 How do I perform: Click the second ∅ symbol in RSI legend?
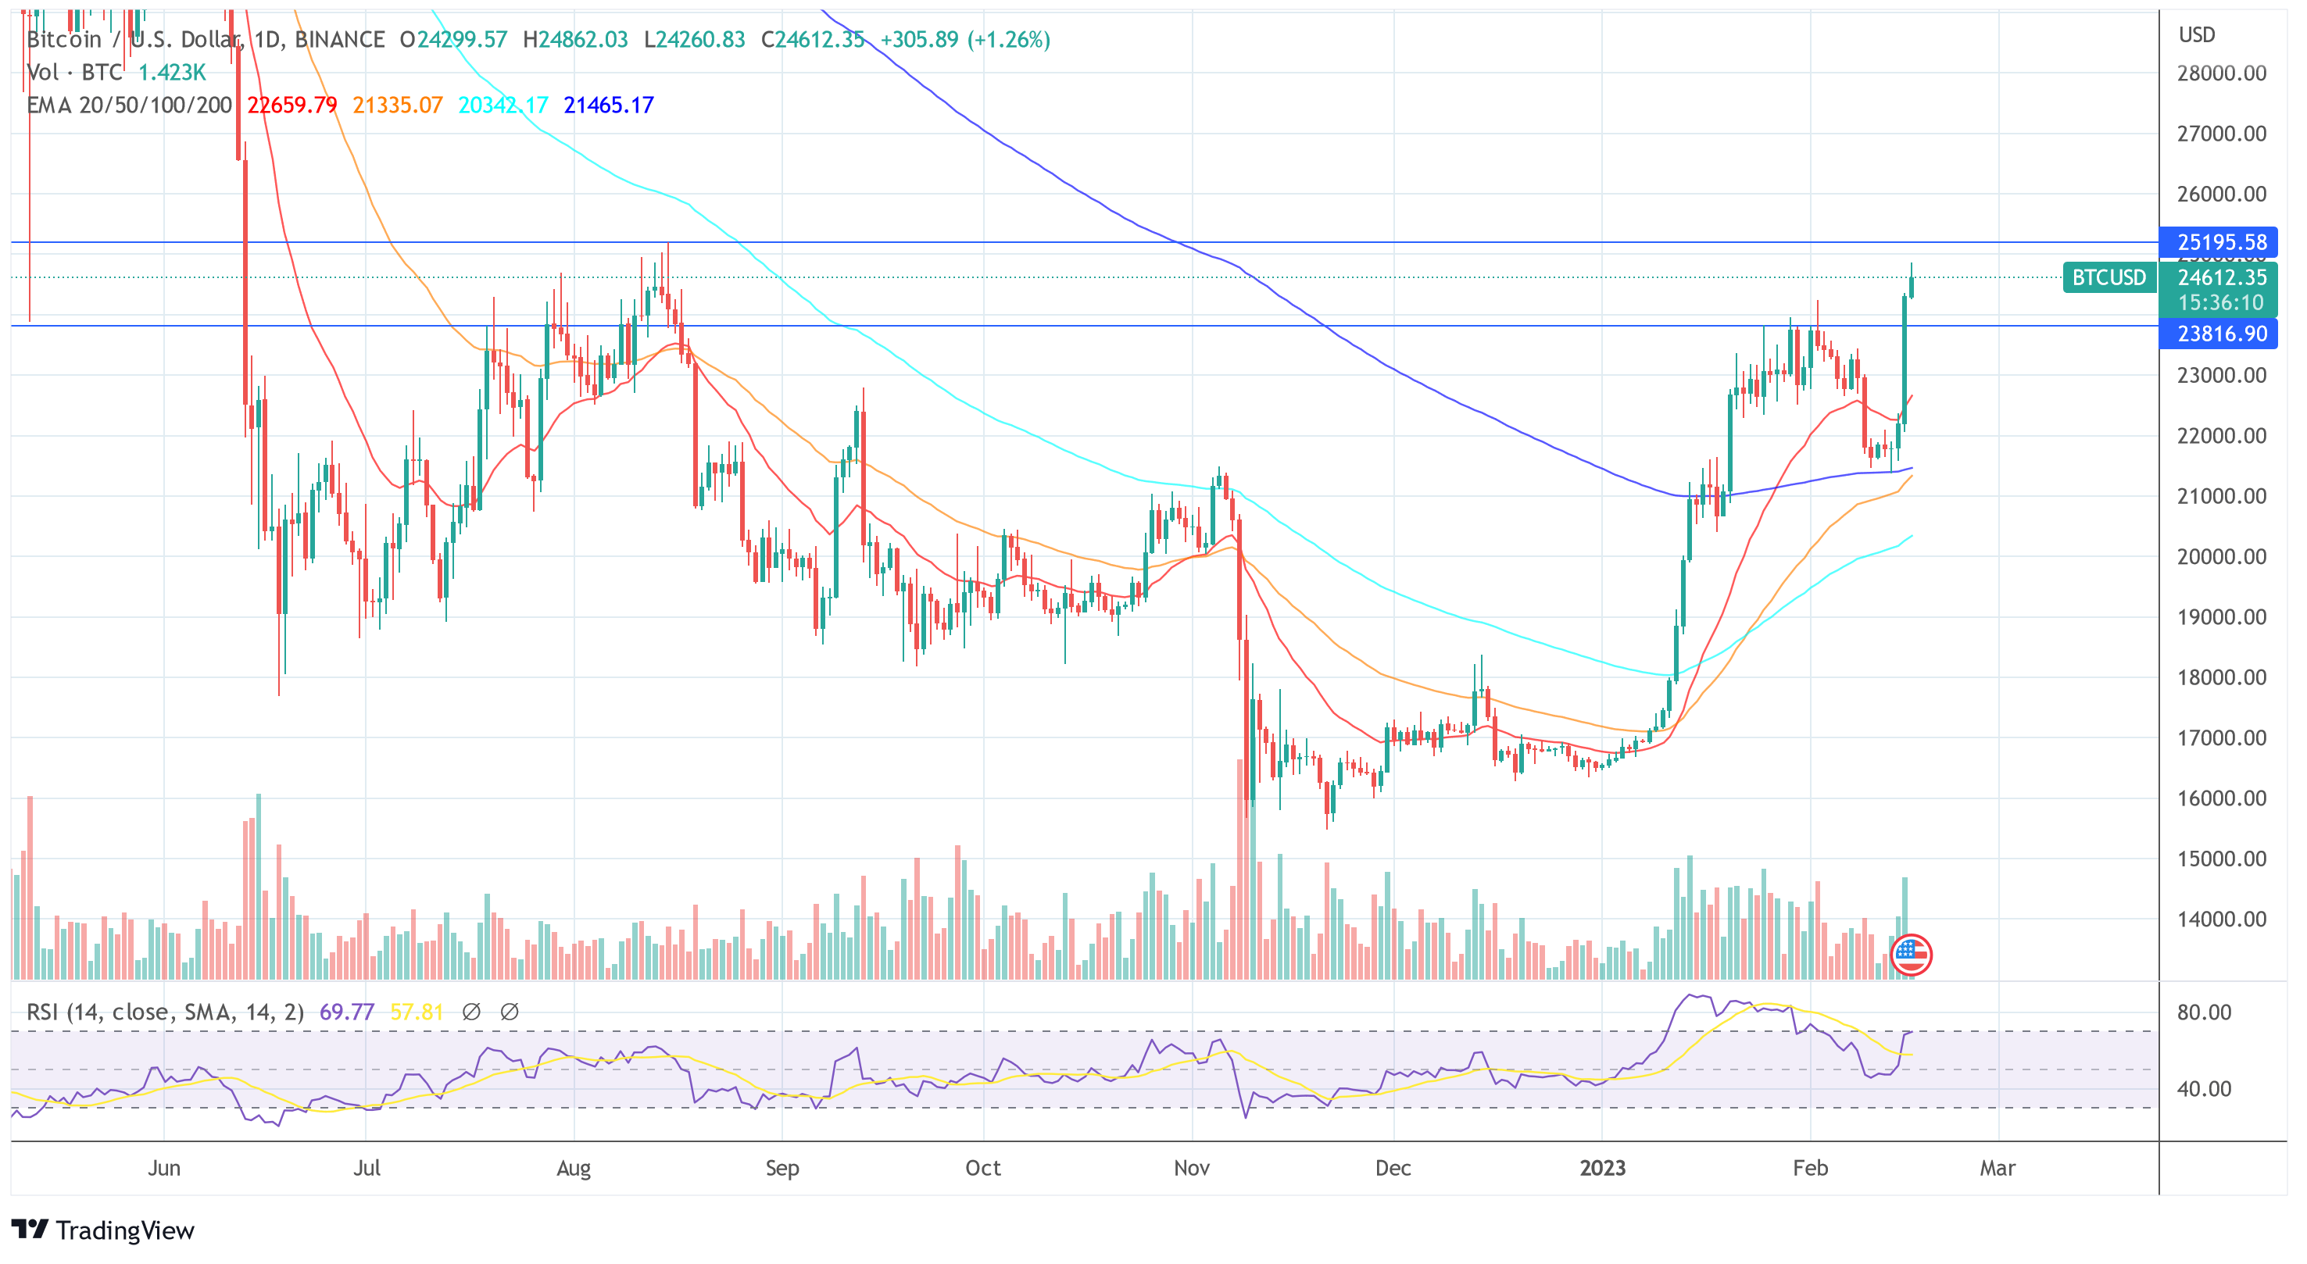coord(510,1012)
